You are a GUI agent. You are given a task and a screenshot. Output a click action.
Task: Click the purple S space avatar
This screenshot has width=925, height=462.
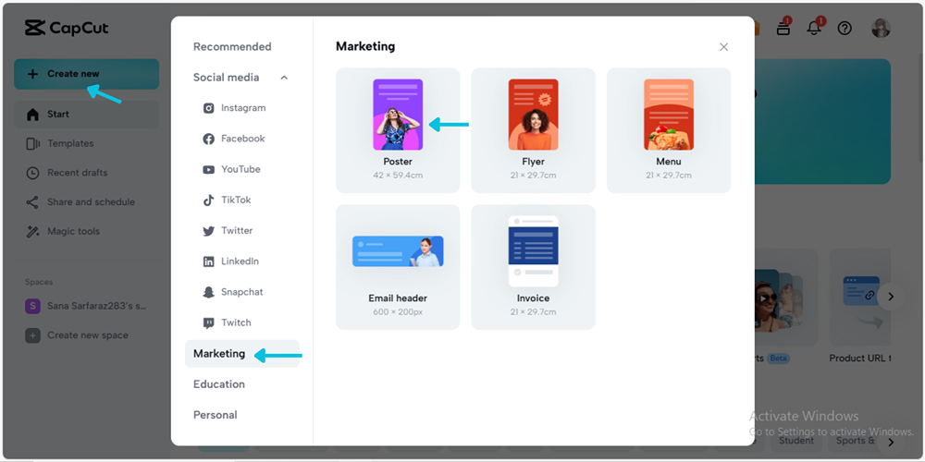pos(32,306)
